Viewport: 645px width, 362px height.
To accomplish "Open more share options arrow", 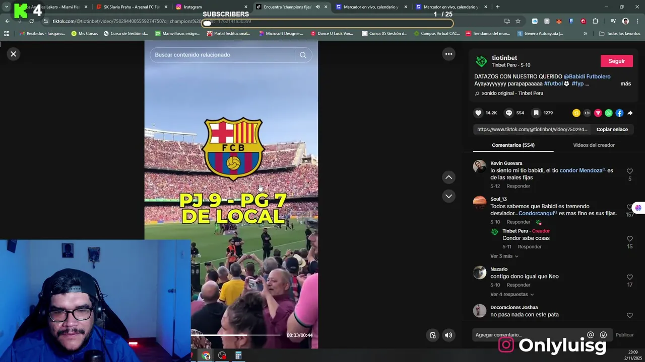I will tap(630, 113).
